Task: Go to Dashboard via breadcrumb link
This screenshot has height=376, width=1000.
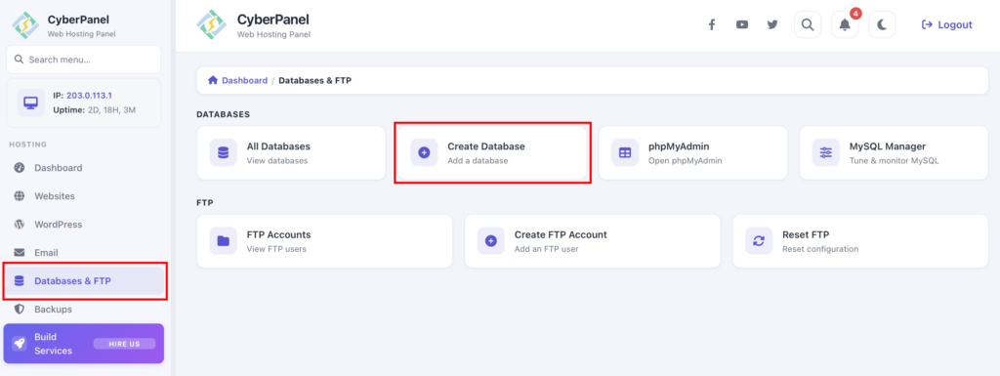Action: [x=245, y=80]
